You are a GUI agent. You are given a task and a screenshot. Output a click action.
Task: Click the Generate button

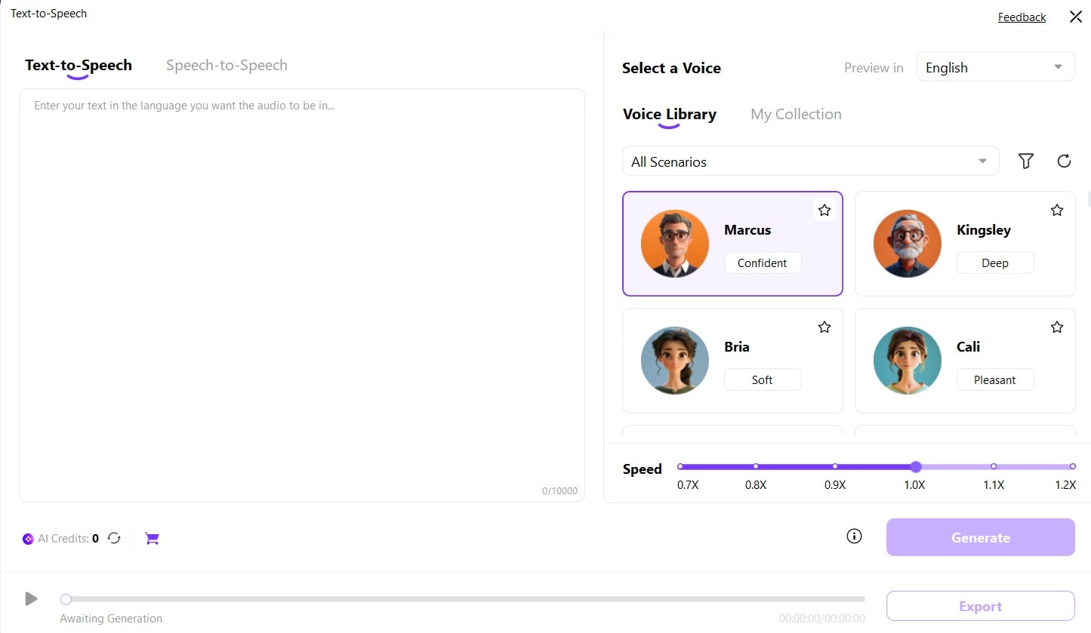(980, 537)
